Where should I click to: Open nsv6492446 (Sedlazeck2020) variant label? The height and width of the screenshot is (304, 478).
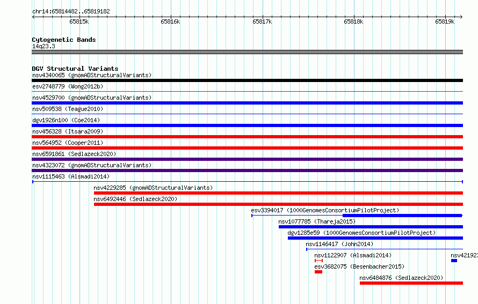click(135, 199)
